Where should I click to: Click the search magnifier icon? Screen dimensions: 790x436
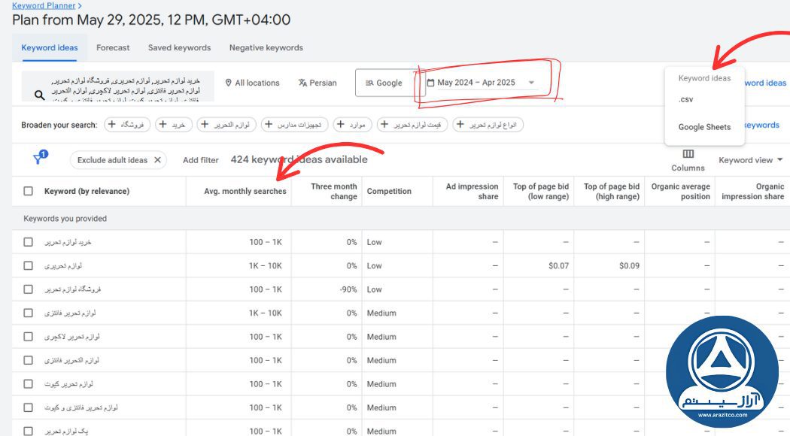(x=40, y=95)
